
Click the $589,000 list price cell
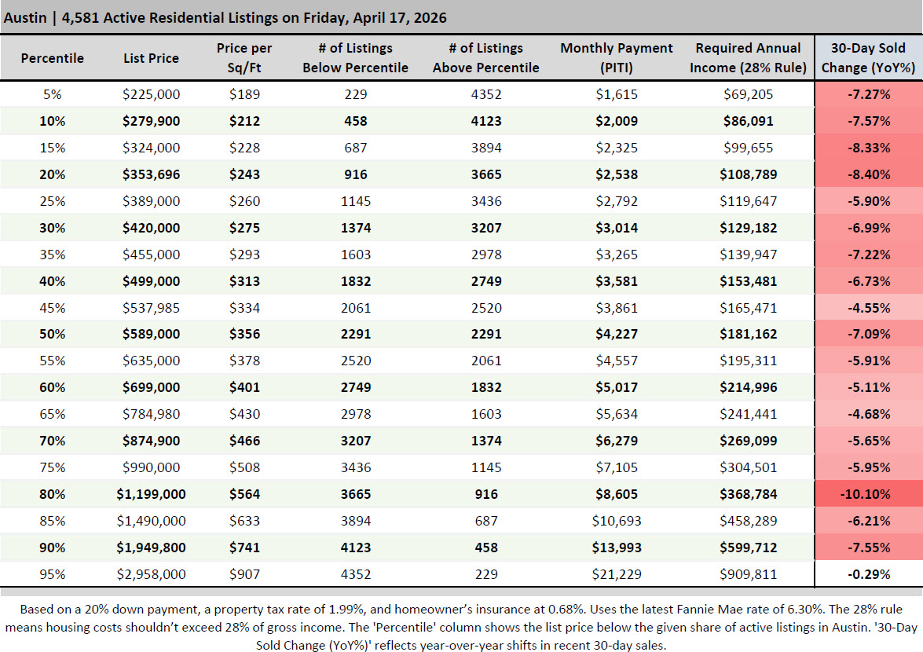(x=151, y=335)
